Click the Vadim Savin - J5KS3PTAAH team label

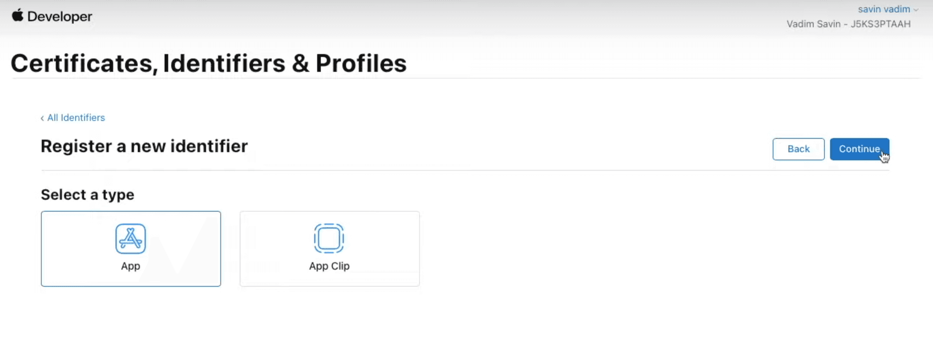coord(848,24)
